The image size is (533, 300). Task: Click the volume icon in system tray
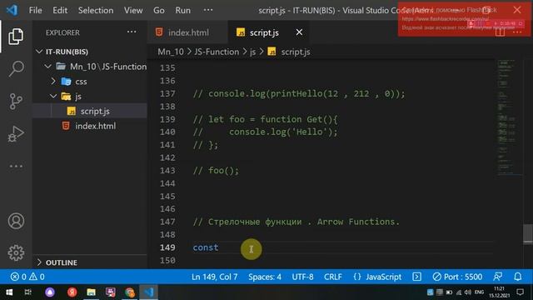click(468, 292)
